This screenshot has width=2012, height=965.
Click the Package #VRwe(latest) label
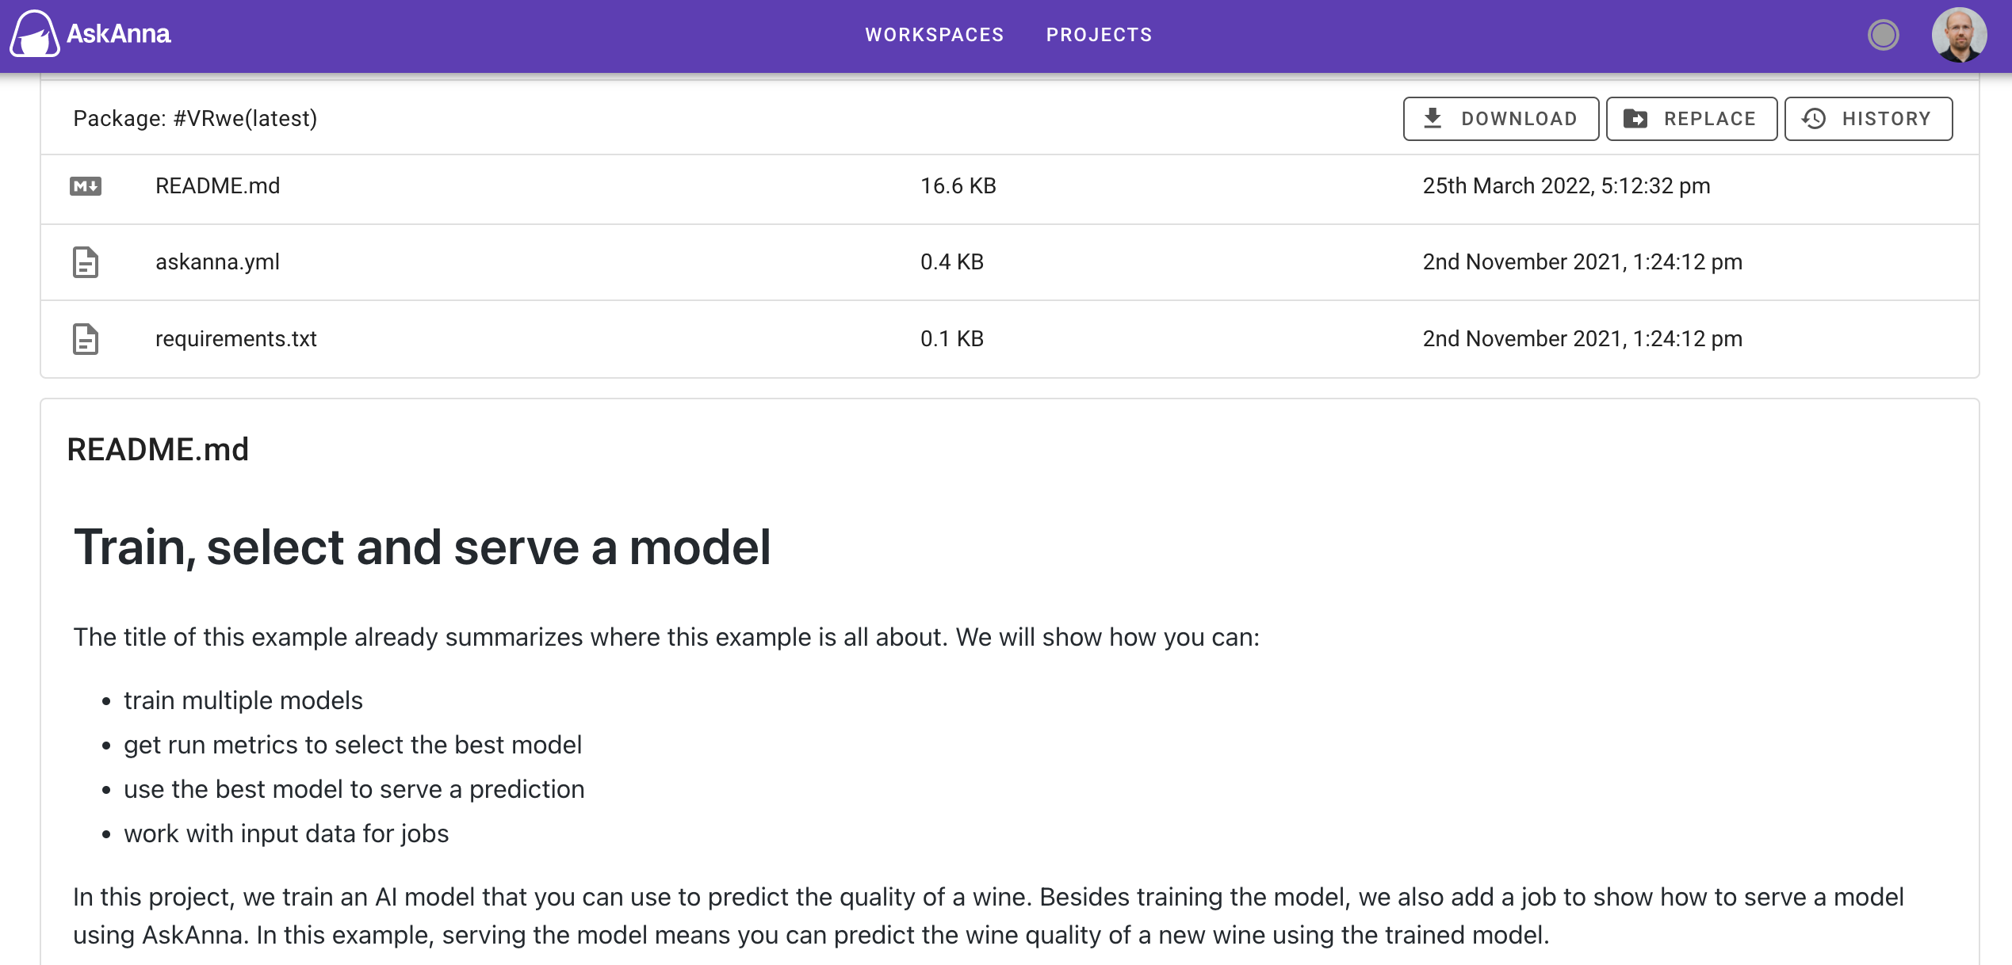point(195,119)
